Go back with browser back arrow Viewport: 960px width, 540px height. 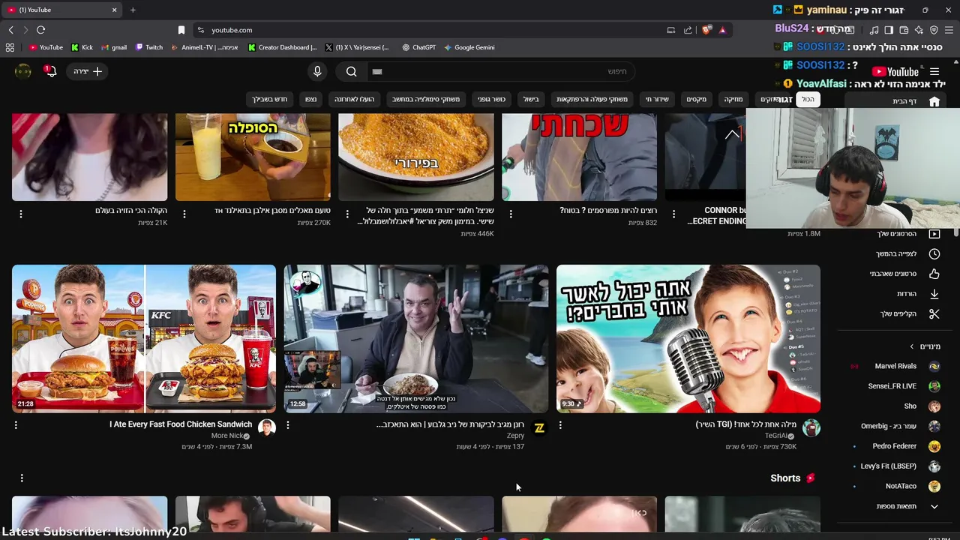11,30
